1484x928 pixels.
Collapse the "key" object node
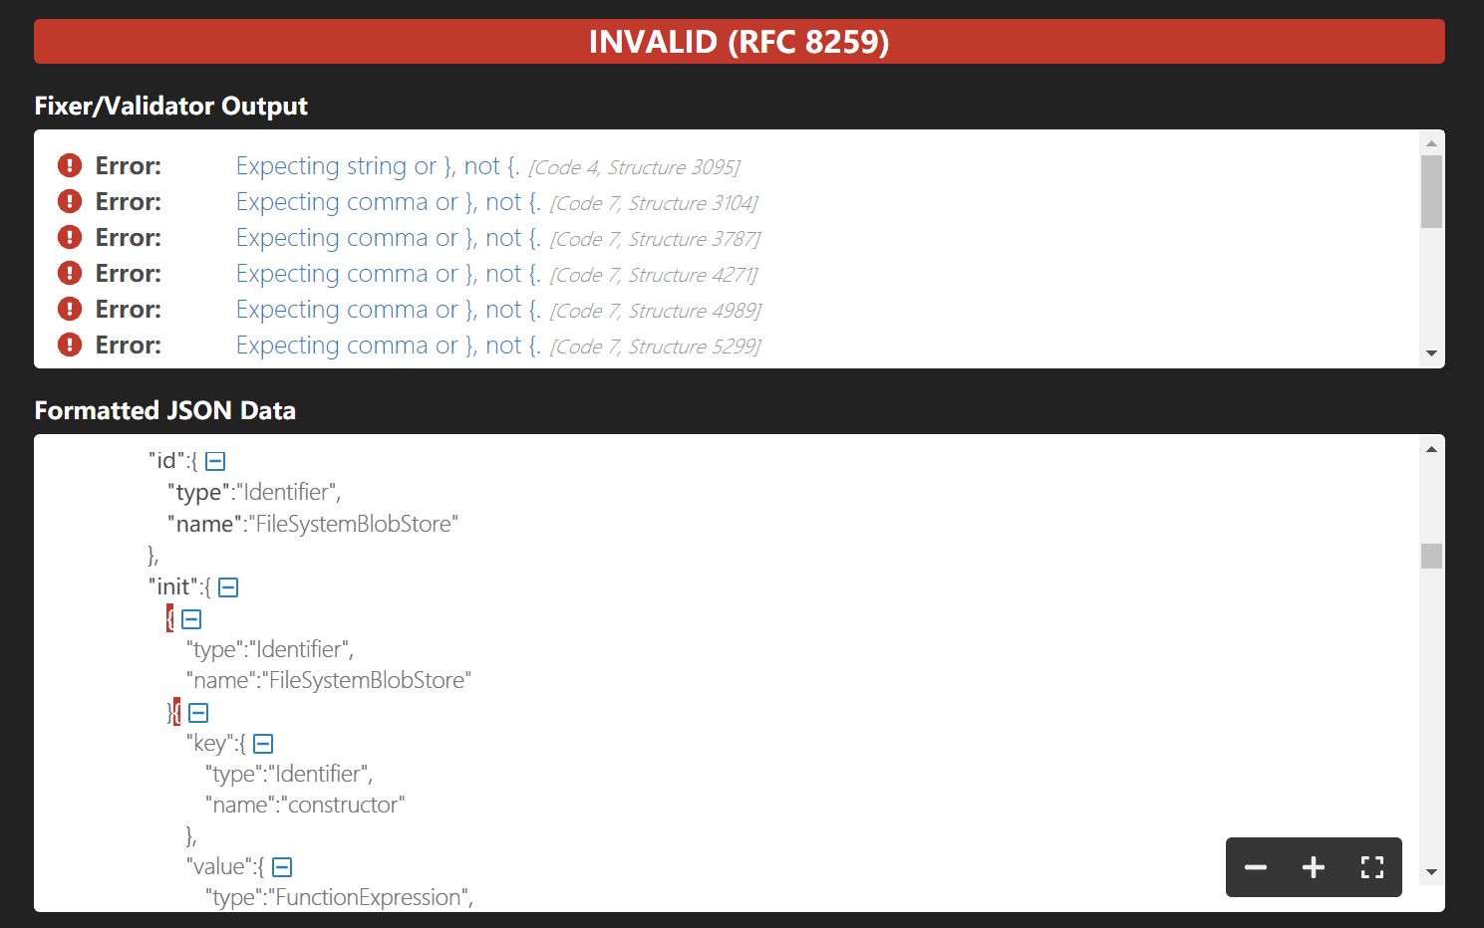pos(262,742)
